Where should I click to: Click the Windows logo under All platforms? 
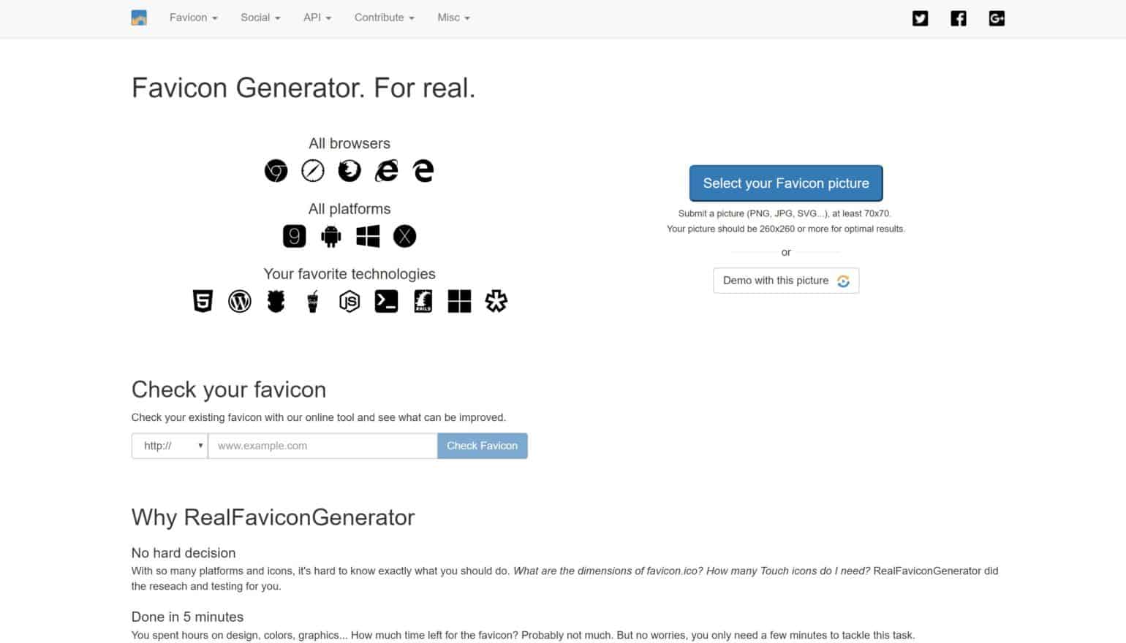click(x=368, y=236)
